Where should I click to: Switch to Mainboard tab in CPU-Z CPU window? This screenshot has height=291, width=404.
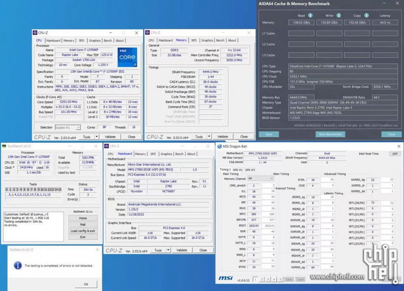(53, 40)
